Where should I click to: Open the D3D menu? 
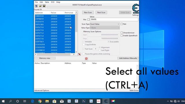coord(53,2)
